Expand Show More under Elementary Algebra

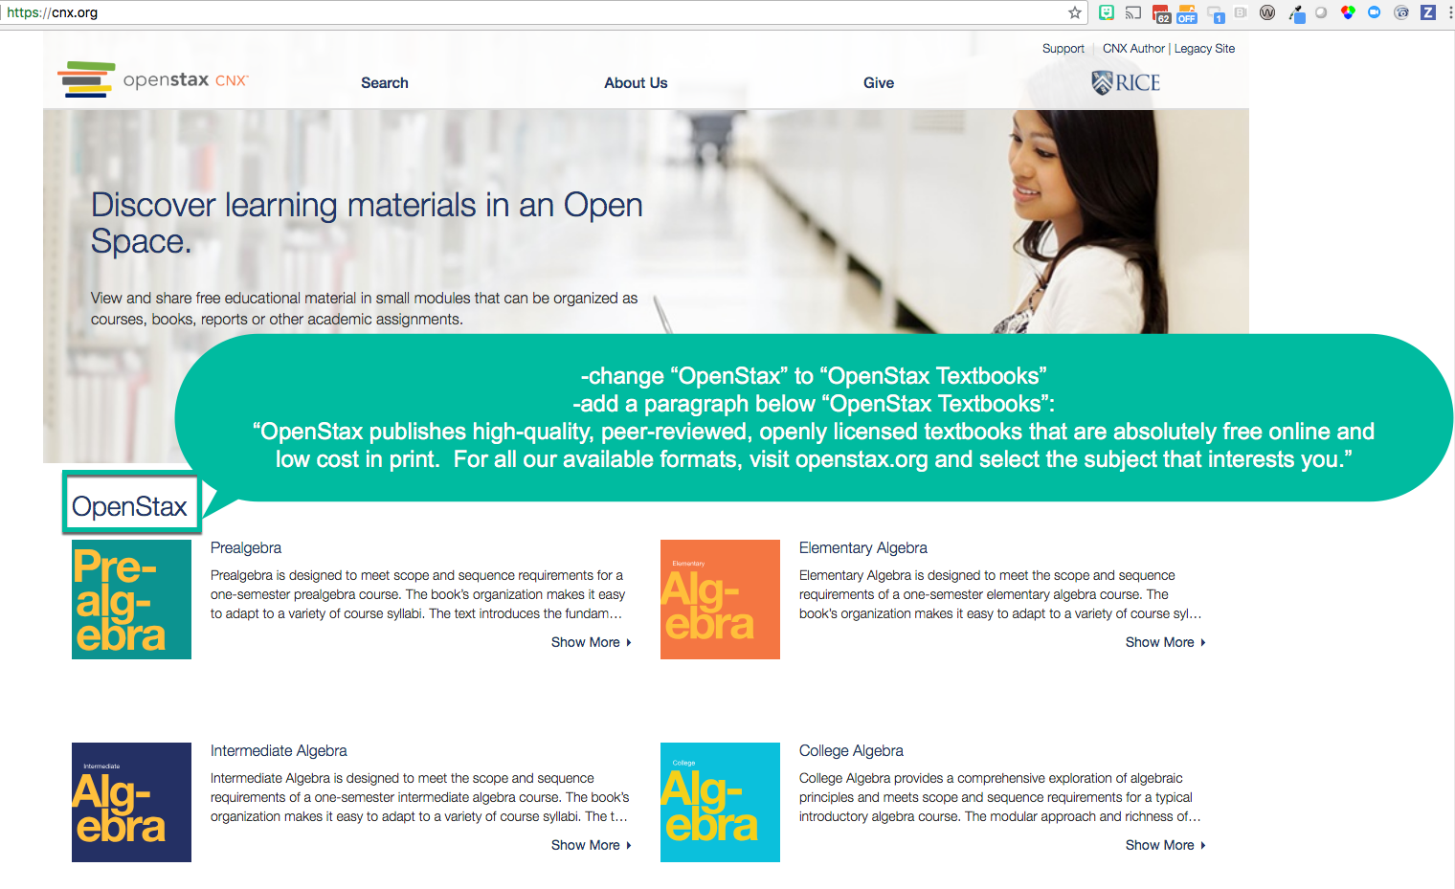click(x=1159, y=642)
